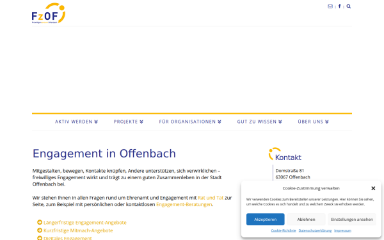The image size is (384, 240).
Task: Open Kurzfristige Mitmach-Angebote link
Action: [78, 230]
